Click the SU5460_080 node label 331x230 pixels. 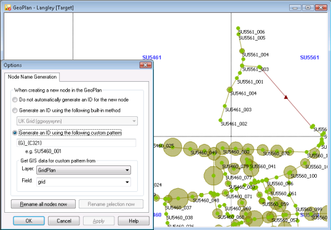coord(236,152)
